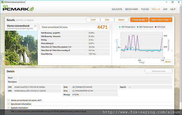
Task: Select the Web Browsing - Amazonia row
Action: pos(75,36)
